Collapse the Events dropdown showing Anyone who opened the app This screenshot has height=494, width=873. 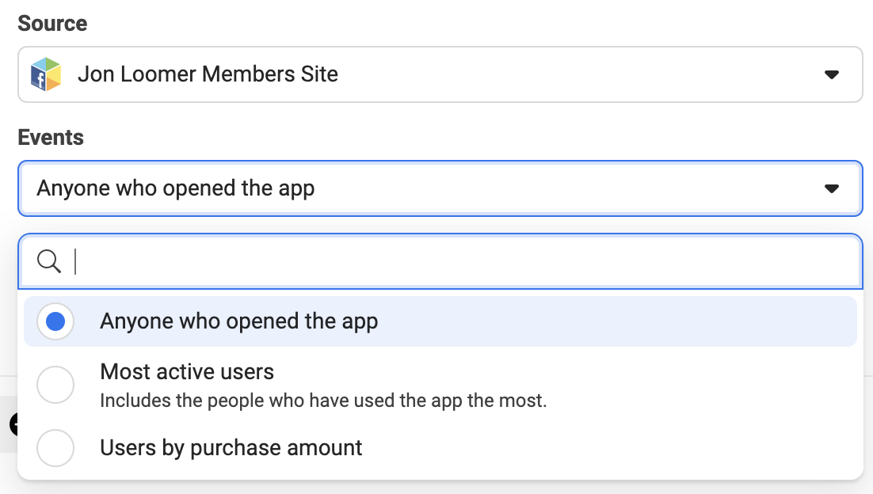[x=440, y=188]
